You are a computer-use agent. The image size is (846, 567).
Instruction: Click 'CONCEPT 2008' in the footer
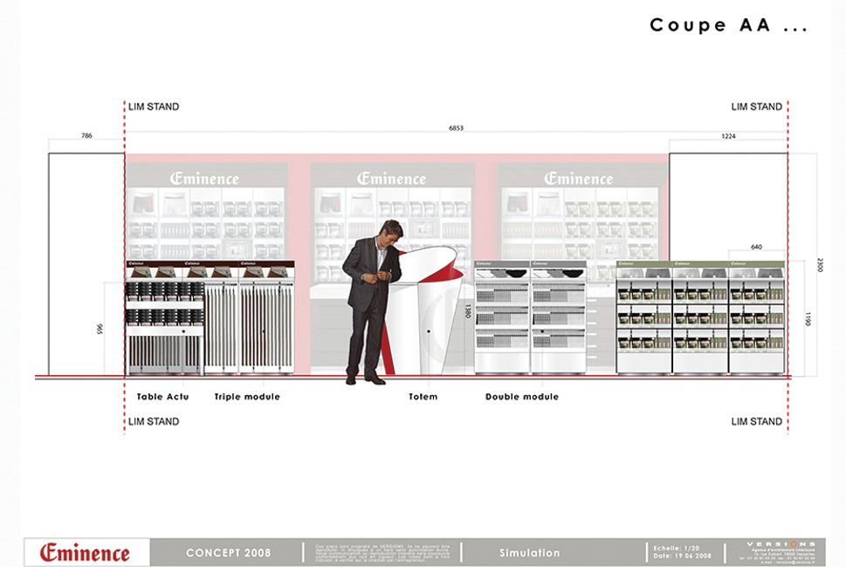point(228,553)
